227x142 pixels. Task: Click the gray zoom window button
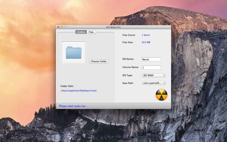click(66, 27)
